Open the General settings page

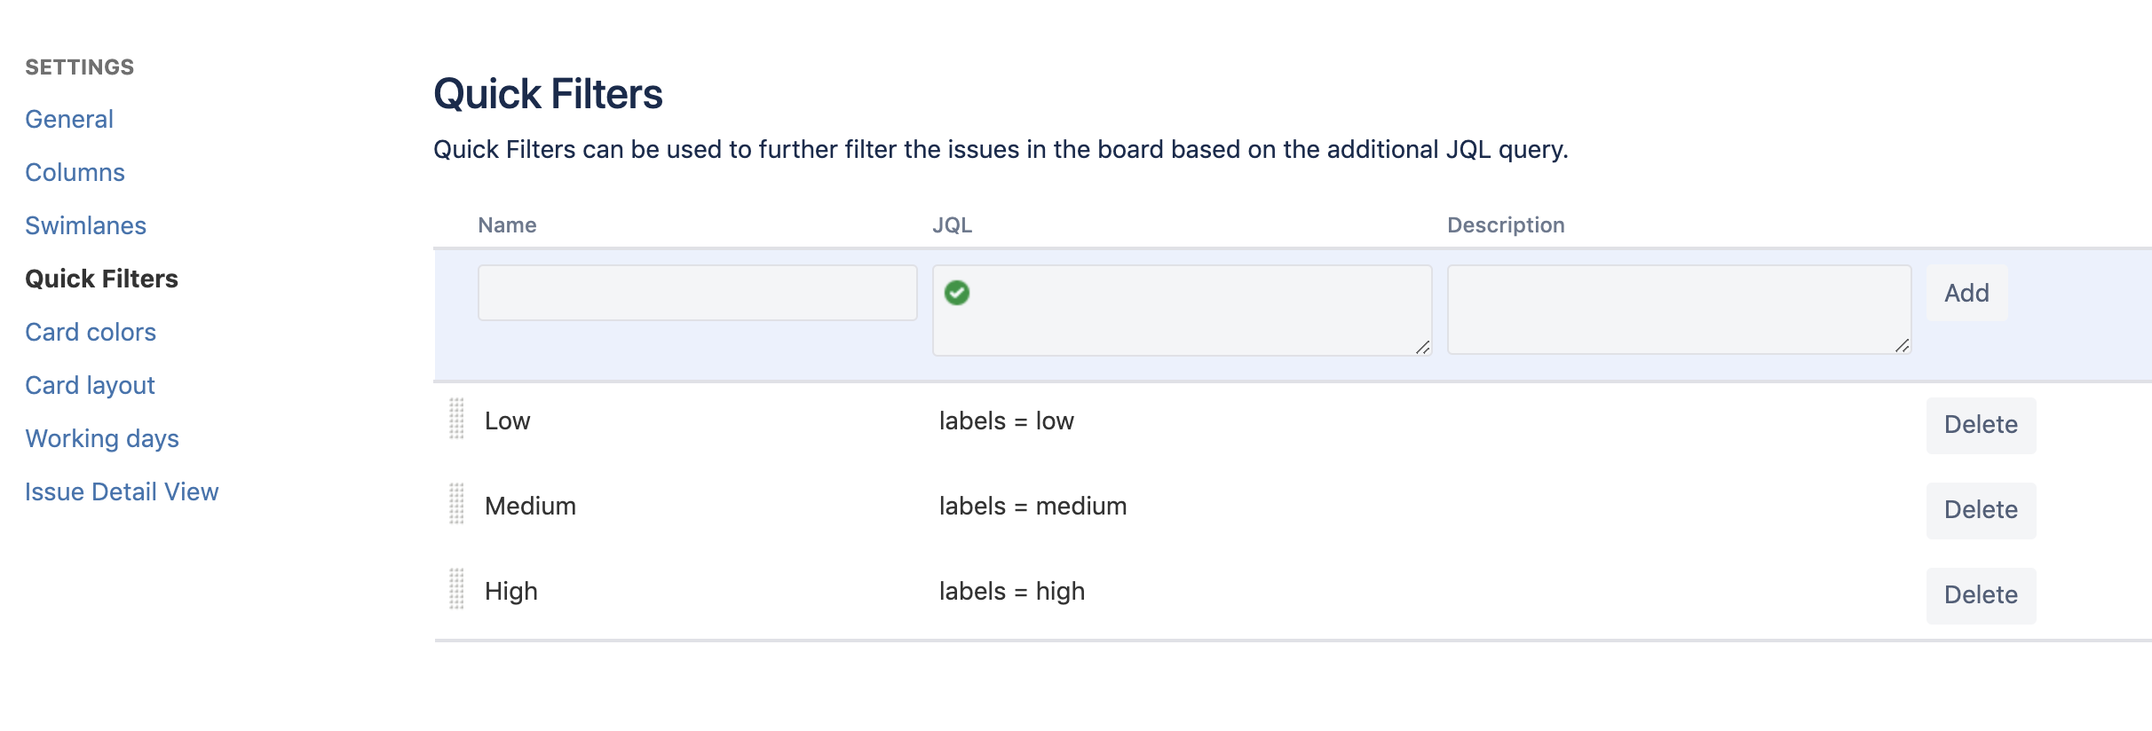(x=68, y=119)
